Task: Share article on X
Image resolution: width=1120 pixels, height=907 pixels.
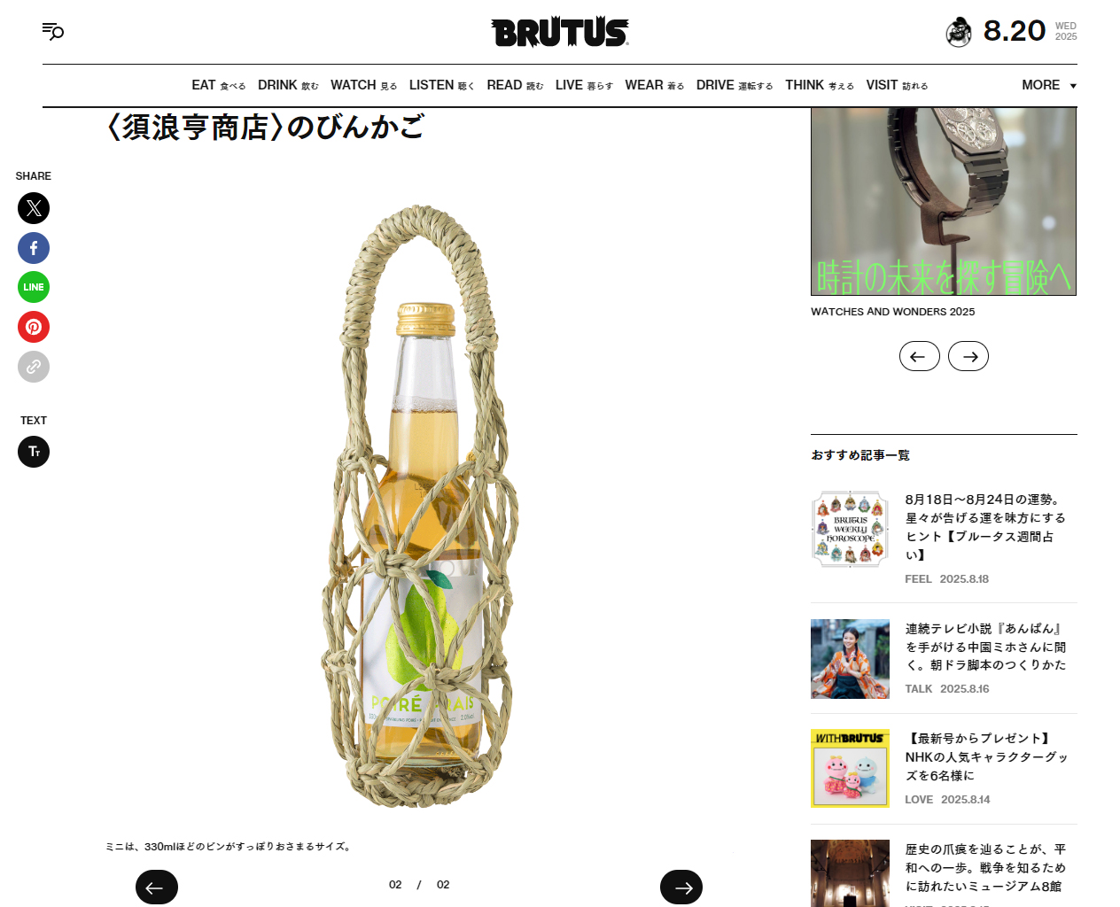Action: [34, 208]
